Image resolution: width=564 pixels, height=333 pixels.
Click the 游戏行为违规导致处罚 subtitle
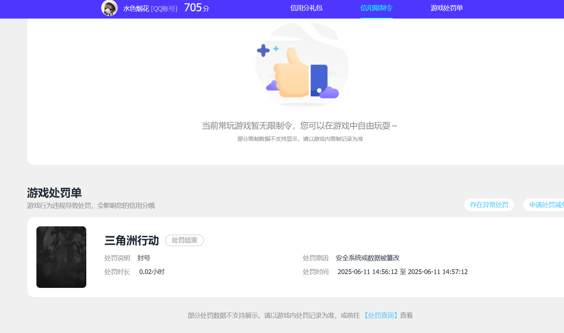pyautogui.click(x=91, y=205)
